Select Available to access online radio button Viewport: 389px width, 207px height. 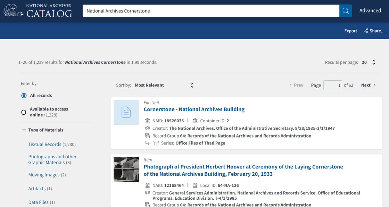point(24,112)
